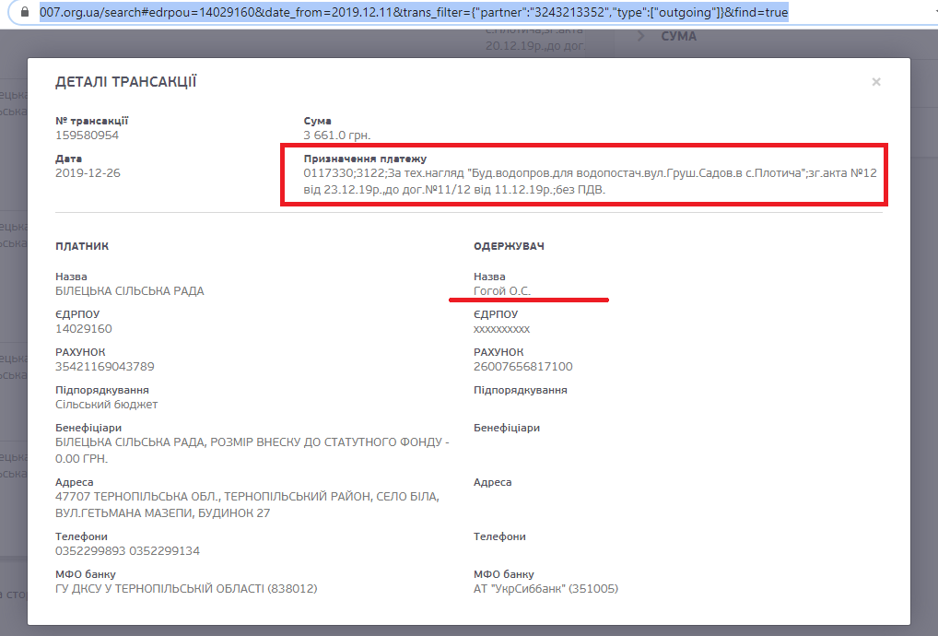Viewport: 938px width, 636px height.
Task: Select masked recipient ЄДРПОУ xxxxxxxxxx
Action: point(501,328)
